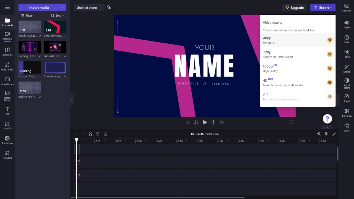The image size is (354, 199).
Task: Open the Audio properties panel
Action: click(347, 25)
